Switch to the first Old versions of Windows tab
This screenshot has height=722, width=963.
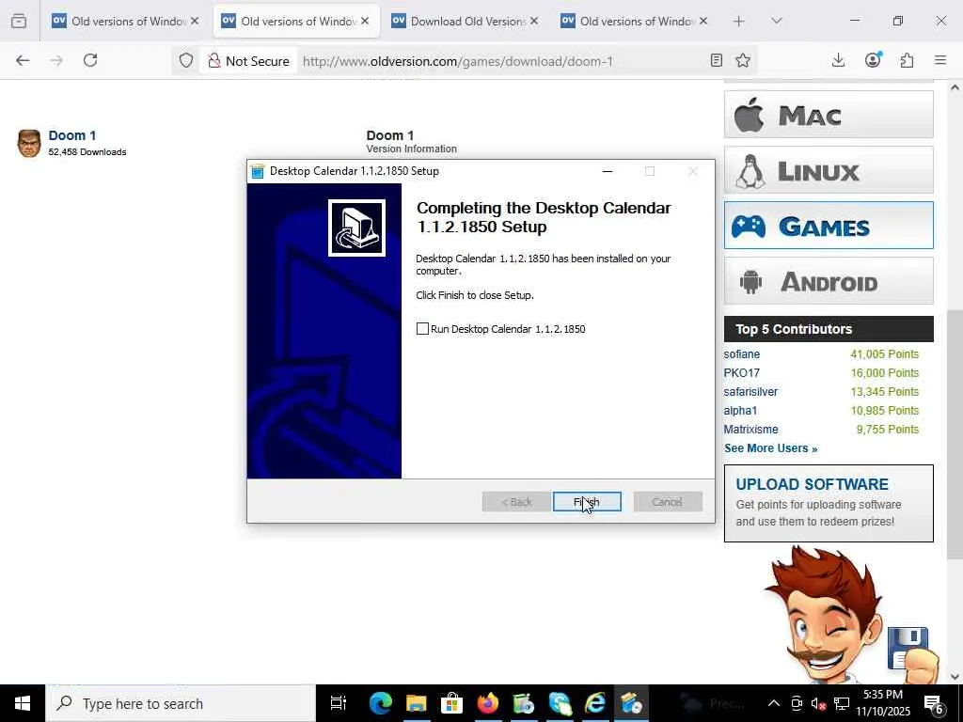pyautogui.click(x=126, y=21)
